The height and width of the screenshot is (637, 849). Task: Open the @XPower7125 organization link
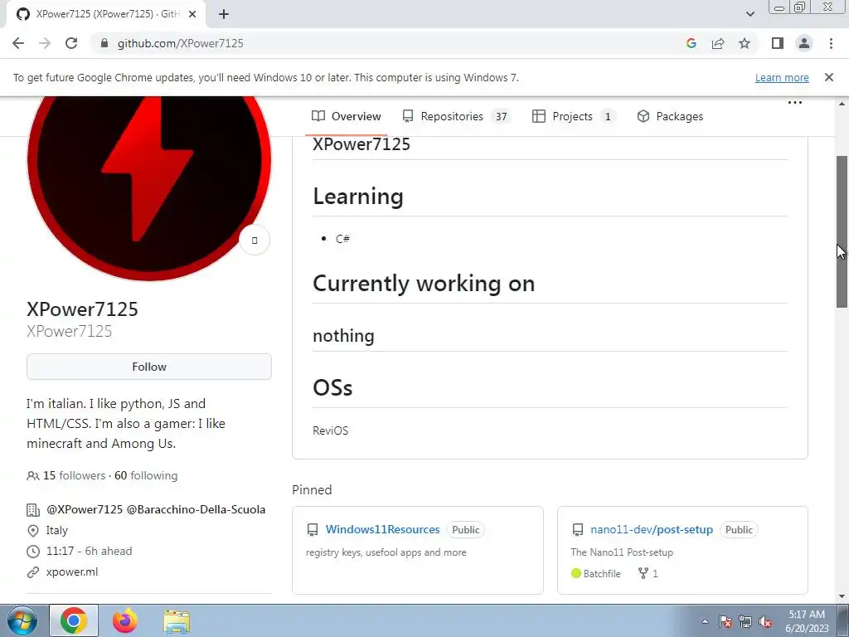[85, 510]
